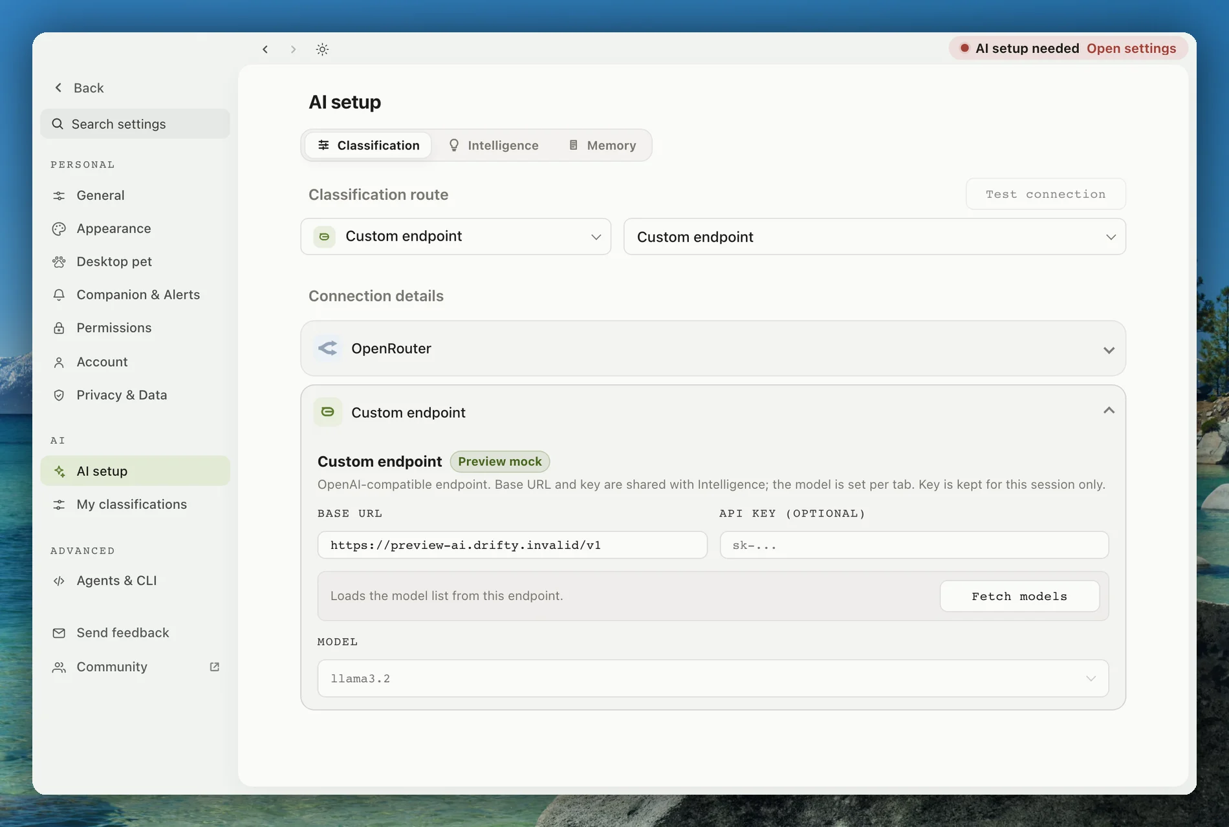Click the Appearance palette icon
This screenshot has height=827, width=1229.
[x=59, y=228]
